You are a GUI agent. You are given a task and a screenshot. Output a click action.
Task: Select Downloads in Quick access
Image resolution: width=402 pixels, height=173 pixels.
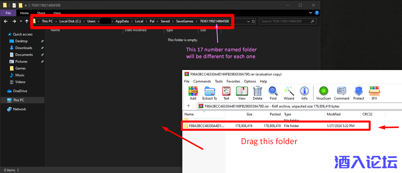[24, 48]
